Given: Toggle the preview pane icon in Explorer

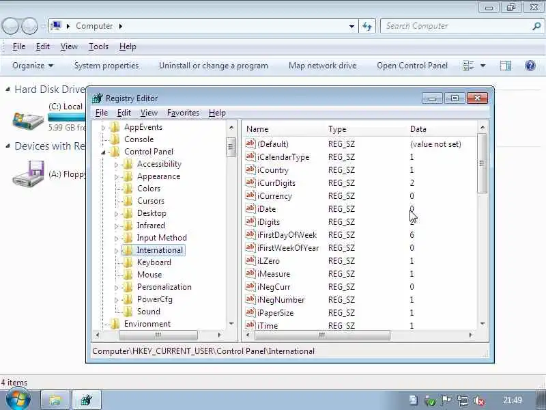Looking at the screenshot, I should (506, 66).
